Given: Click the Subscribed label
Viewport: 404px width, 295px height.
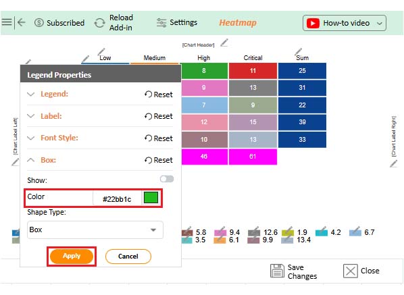Looking at the screenshot, I should point(66,23).
